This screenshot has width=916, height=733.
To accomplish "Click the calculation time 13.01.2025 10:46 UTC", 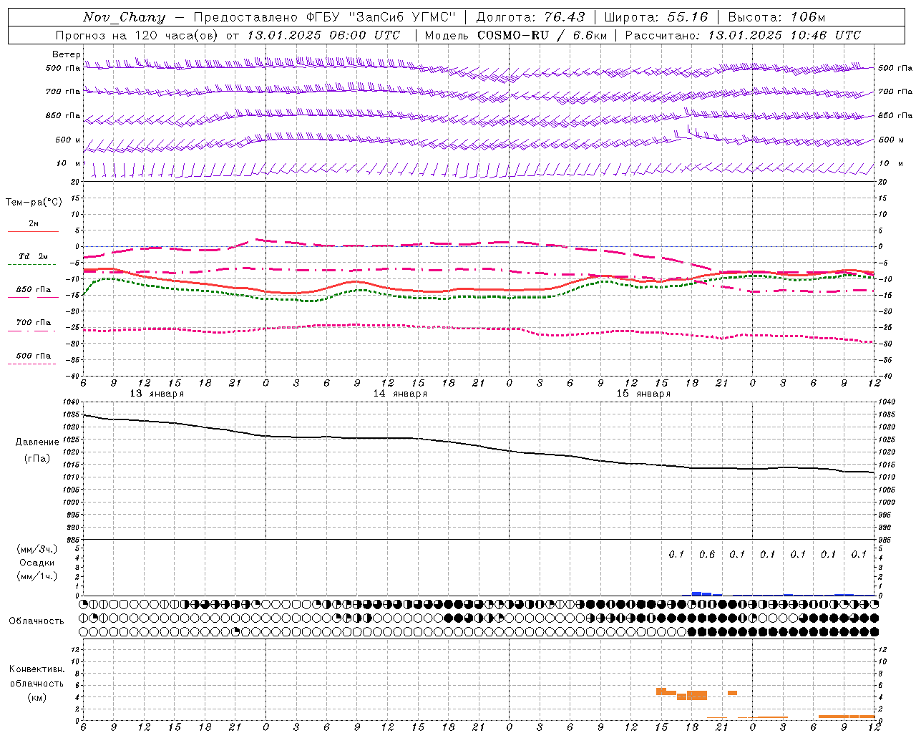I will [x=784, y=35].
